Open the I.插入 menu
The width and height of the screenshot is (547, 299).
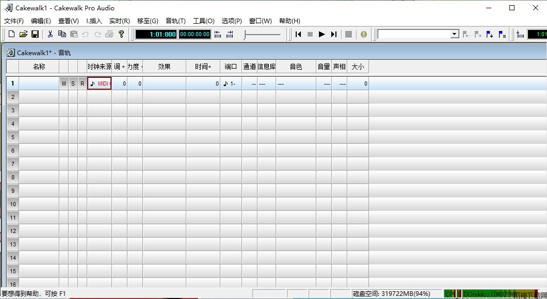(x=94, y=21)
